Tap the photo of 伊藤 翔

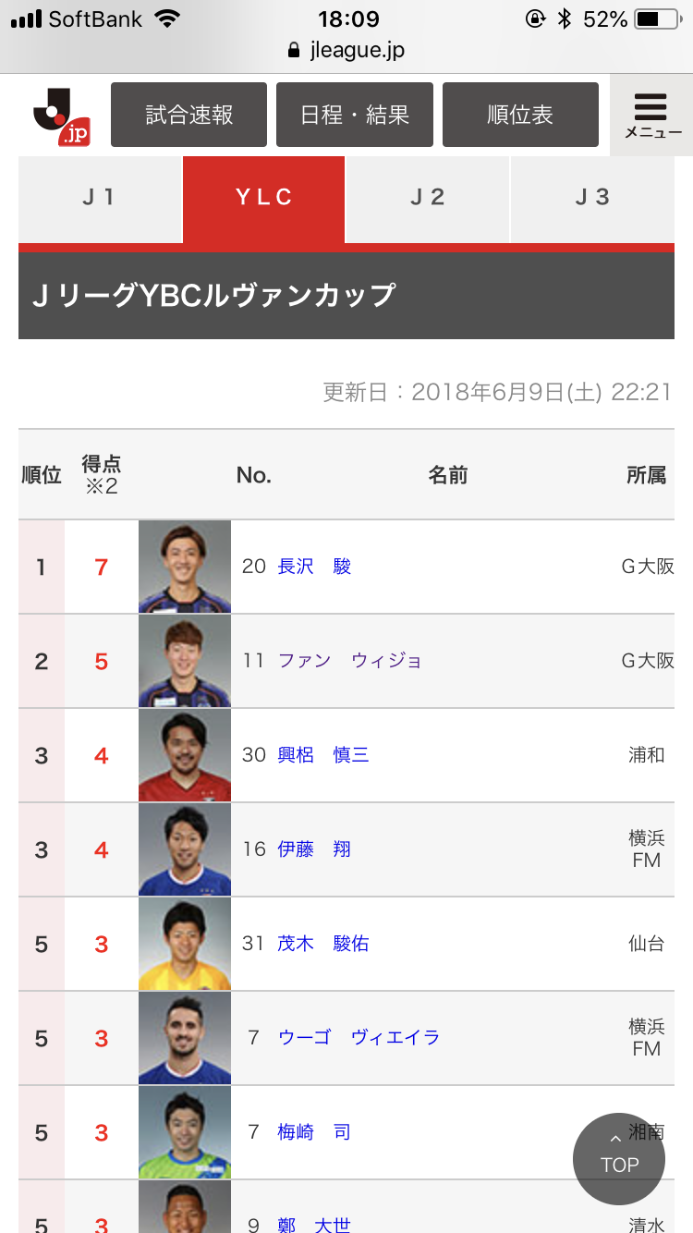(185, 849)
